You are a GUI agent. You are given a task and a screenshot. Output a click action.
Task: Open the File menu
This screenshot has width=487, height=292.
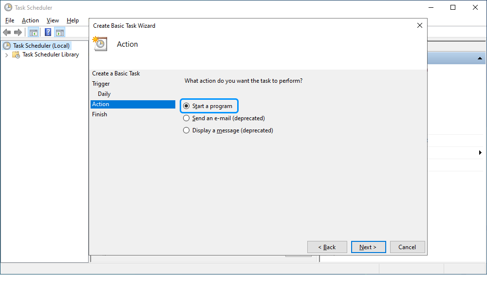(x=10, y=20)
